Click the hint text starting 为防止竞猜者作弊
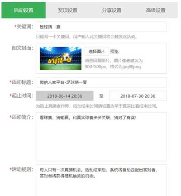This screenshot has height=196, width=181. pyautogui.click(x=97, y=106)
